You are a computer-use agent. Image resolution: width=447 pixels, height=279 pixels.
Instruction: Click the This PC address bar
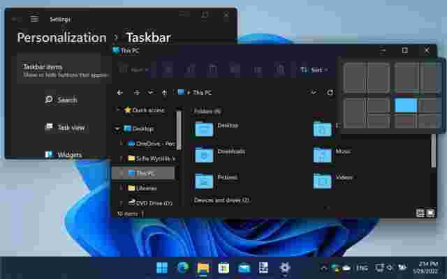242,93
